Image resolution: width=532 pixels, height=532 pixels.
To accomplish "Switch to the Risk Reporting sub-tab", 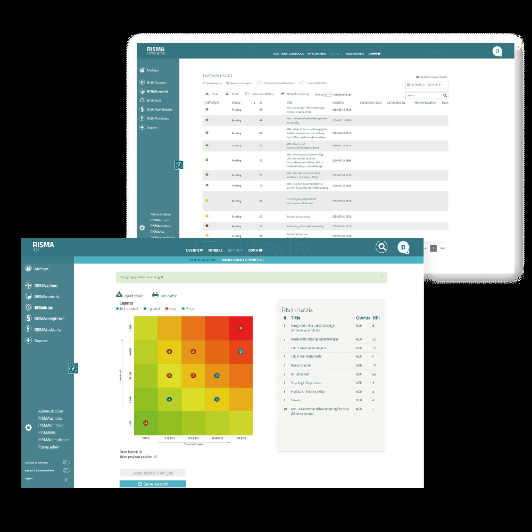I will point(203,260).
